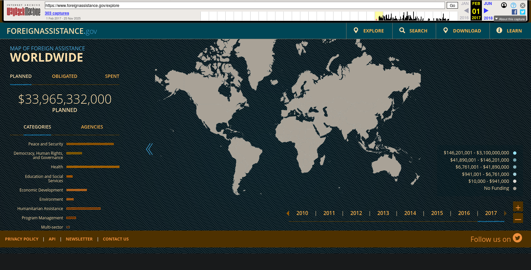Viewport: 531px width, 270px height.
Task: Share capture via Wayback Facebook icon
Action: pos(514,12)
